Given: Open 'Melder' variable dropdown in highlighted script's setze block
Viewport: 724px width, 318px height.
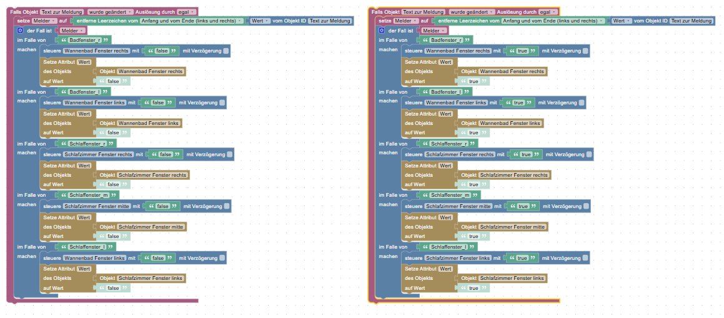Looking at the screenshot, I should point(406,21).
